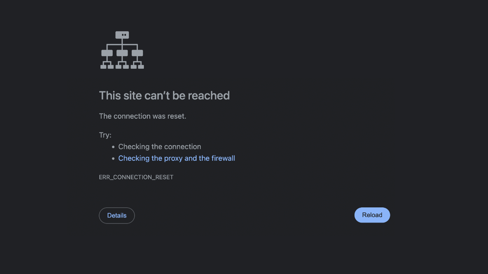
Task: Click the center middle-tier box in network icon
Action: point(122,53)
